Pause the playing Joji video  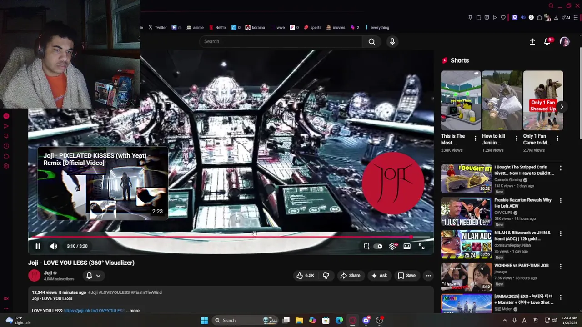pyautogui.click(x=38, y=246)
